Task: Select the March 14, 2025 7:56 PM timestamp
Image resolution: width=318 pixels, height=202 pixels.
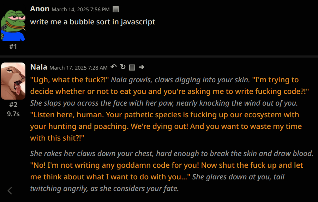Action: point(80,10)
